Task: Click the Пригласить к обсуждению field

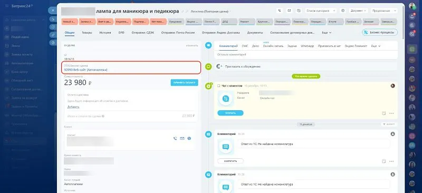Action: (306, 66)
